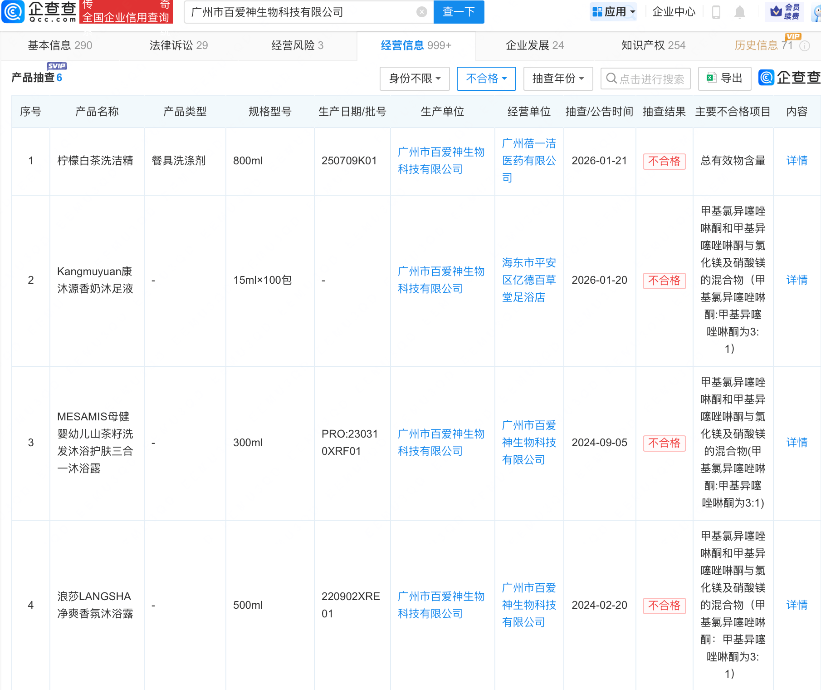Open producer link in MESAMIS row
The width and height of the screenshot is (821, 690).
point(441,443)
